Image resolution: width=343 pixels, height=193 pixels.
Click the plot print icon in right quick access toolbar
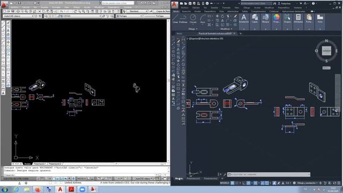(207, 3)
